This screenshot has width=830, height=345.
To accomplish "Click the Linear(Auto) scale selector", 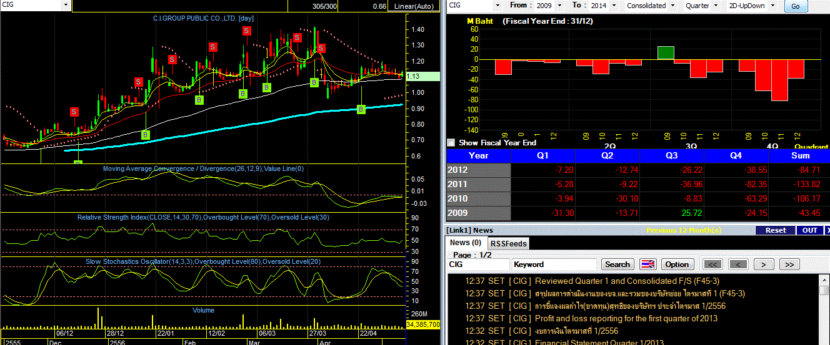I will pyautogui.click(x=414, y=6).
